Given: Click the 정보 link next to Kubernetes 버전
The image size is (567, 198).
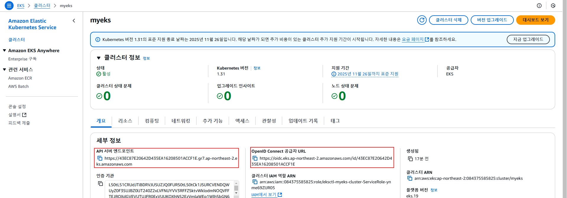Looking at the screenshot, I should tap(257, 68).
